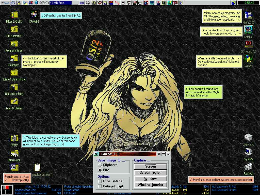This screenshot has width=260, height=195.
Task: Open the Dfü & Internet folder
Action: click(x=14, y=30)
